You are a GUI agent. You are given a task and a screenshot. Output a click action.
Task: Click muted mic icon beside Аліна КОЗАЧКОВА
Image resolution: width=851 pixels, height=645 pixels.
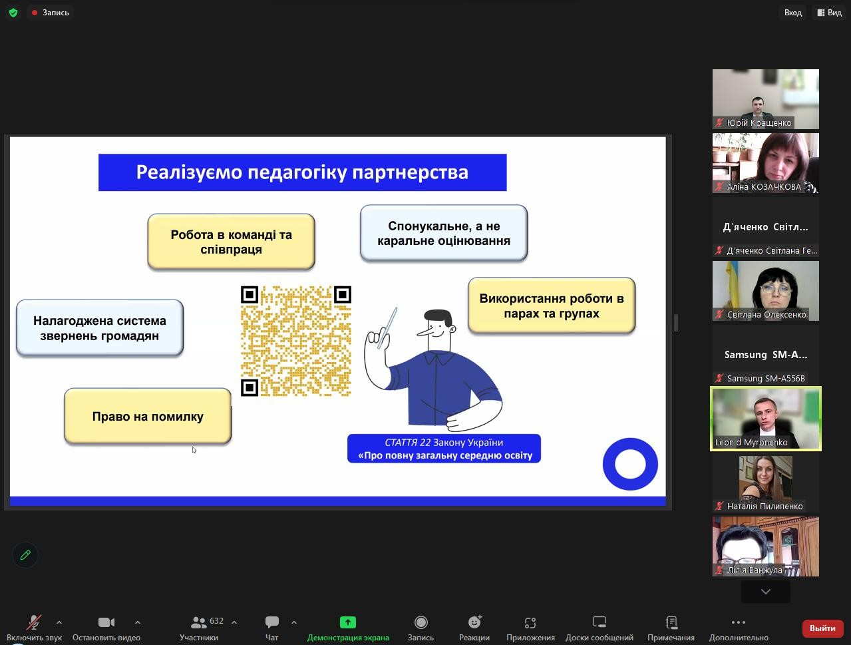(x=719, y=187)
